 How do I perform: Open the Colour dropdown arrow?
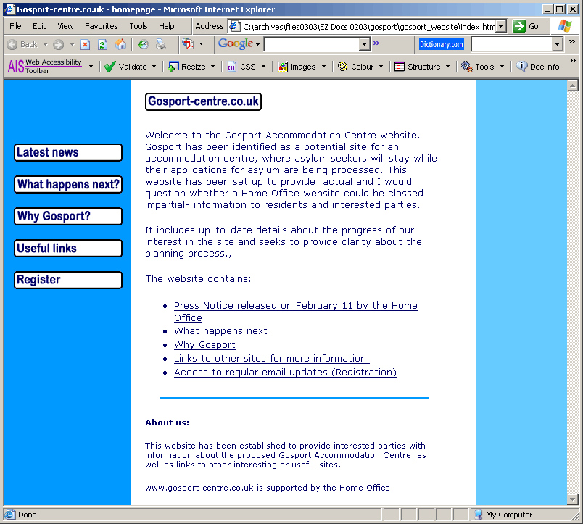381,67
